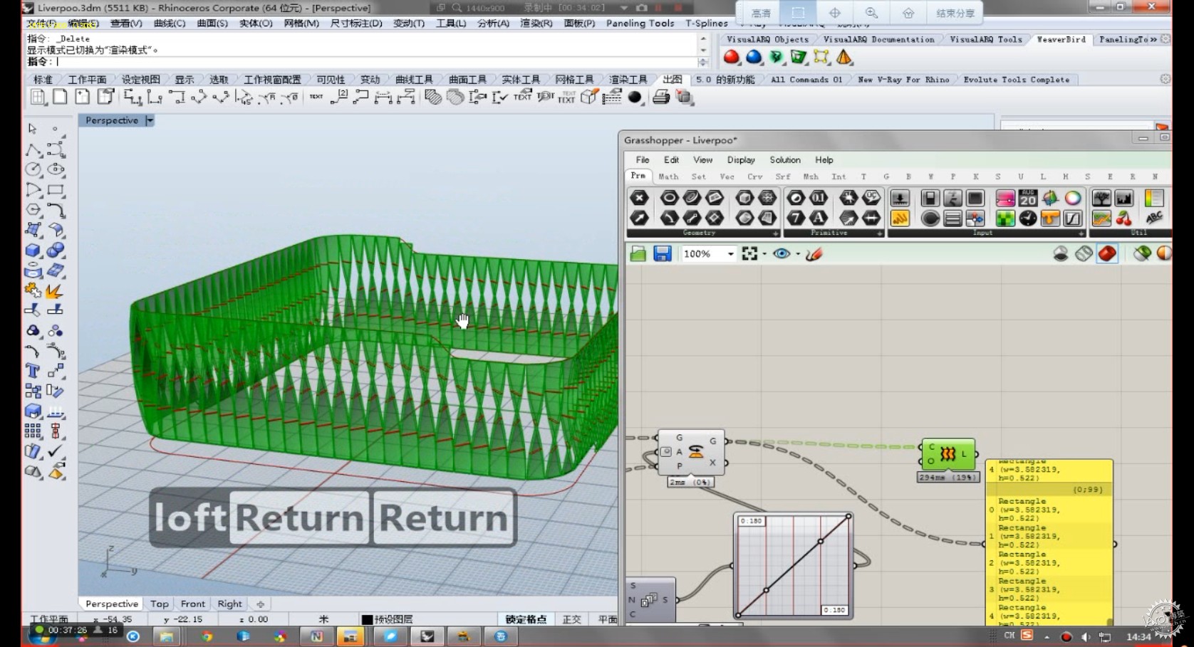Click the Rectangular array grid tool

(33, 431)
